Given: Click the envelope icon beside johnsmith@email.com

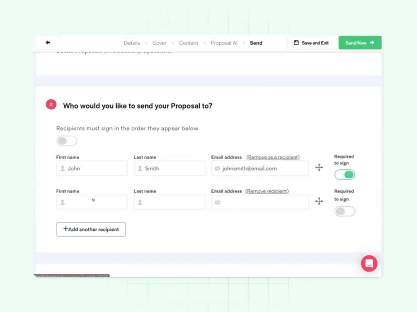Looking at the screenshot, I should [217, 168].
